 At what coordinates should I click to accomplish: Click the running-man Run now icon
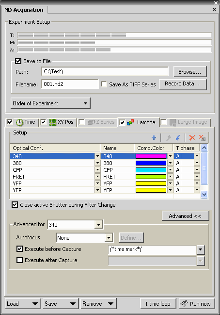point(184,303)
